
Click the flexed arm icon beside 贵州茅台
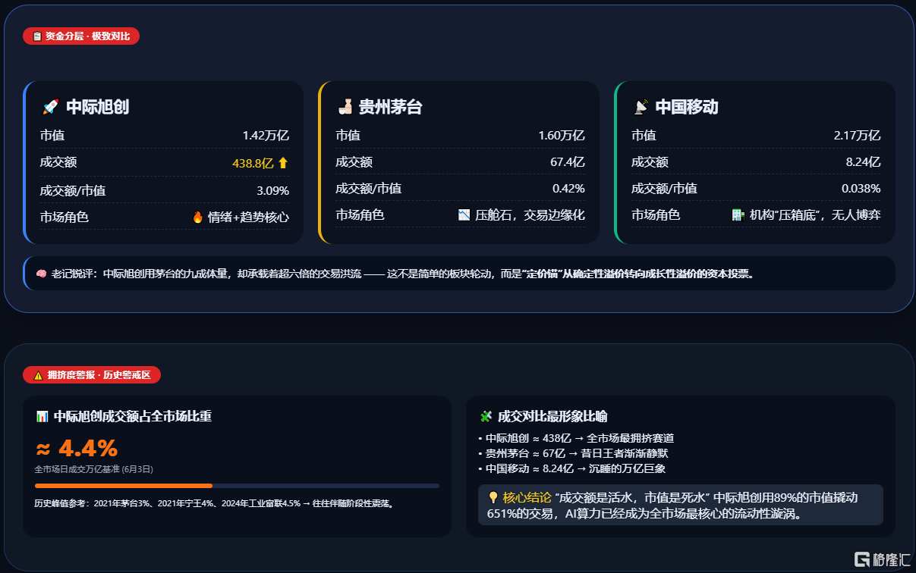coord(345,107)
